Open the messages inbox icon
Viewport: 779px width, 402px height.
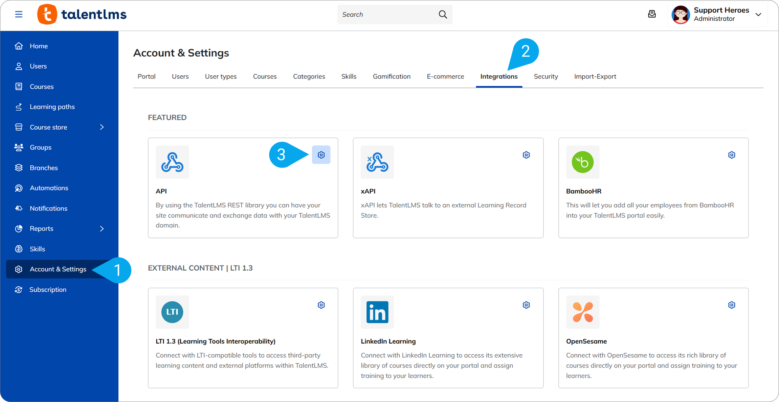point(652,14)
